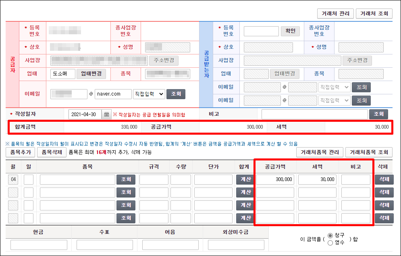Click the 수표 amount input field

coord(105,245)
